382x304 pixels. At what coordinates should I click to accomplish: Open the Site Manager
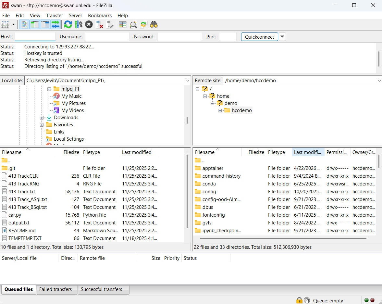tap(6, 24)
